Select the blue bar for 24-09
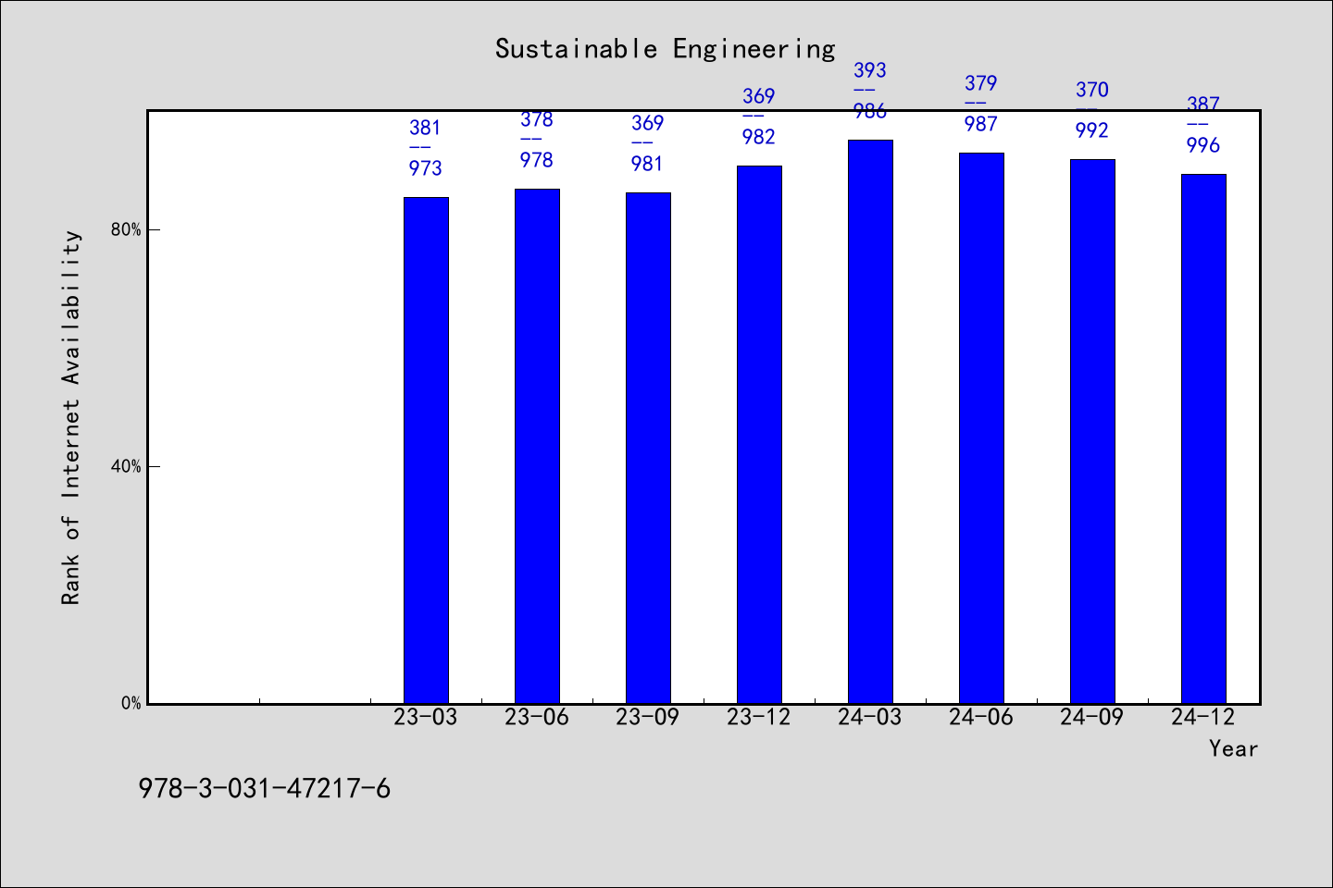This screenshot has height=888, width=1333. coord(1092,431)
